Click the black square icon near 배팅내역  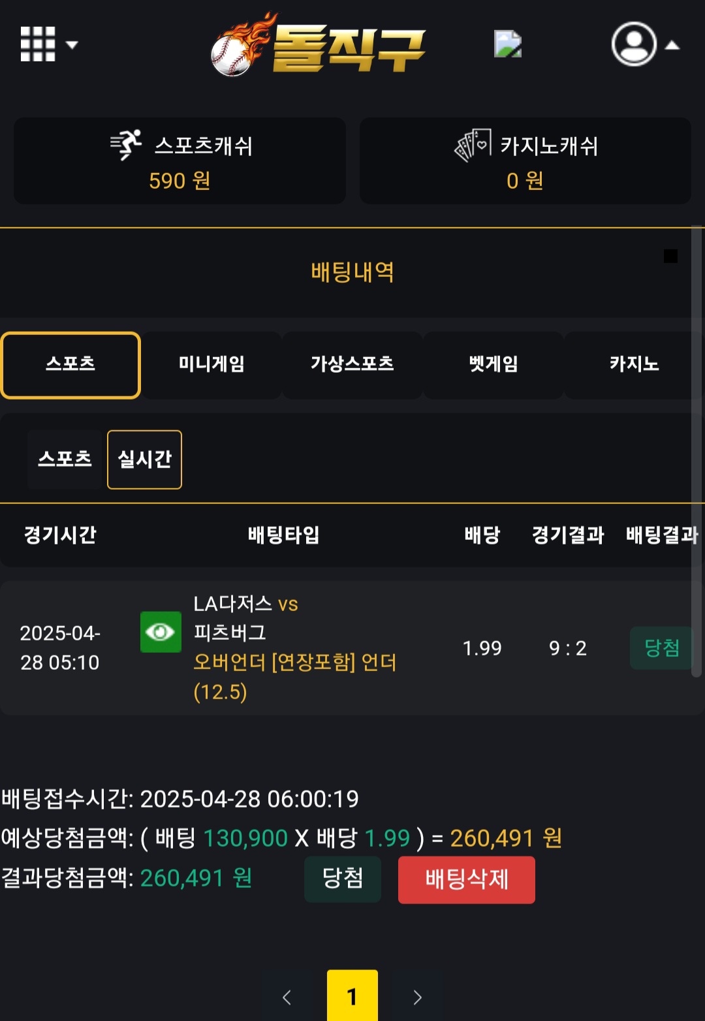[x=670, y=256]
